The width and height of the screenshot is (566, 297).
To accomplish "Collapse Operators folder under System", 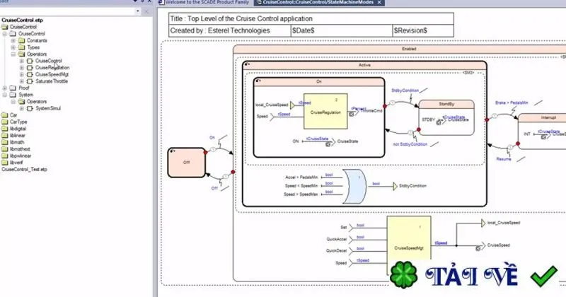I will 13,102.
